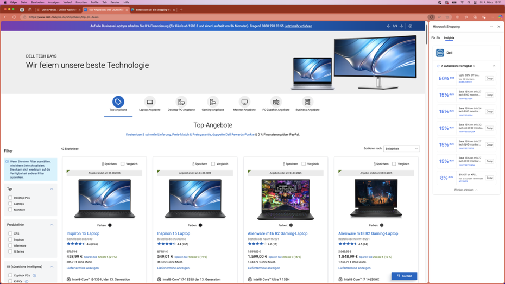Select black color swatch for Alienware m18 R2
This screenshot has height=284, width=505.
[x=382, y=225]
